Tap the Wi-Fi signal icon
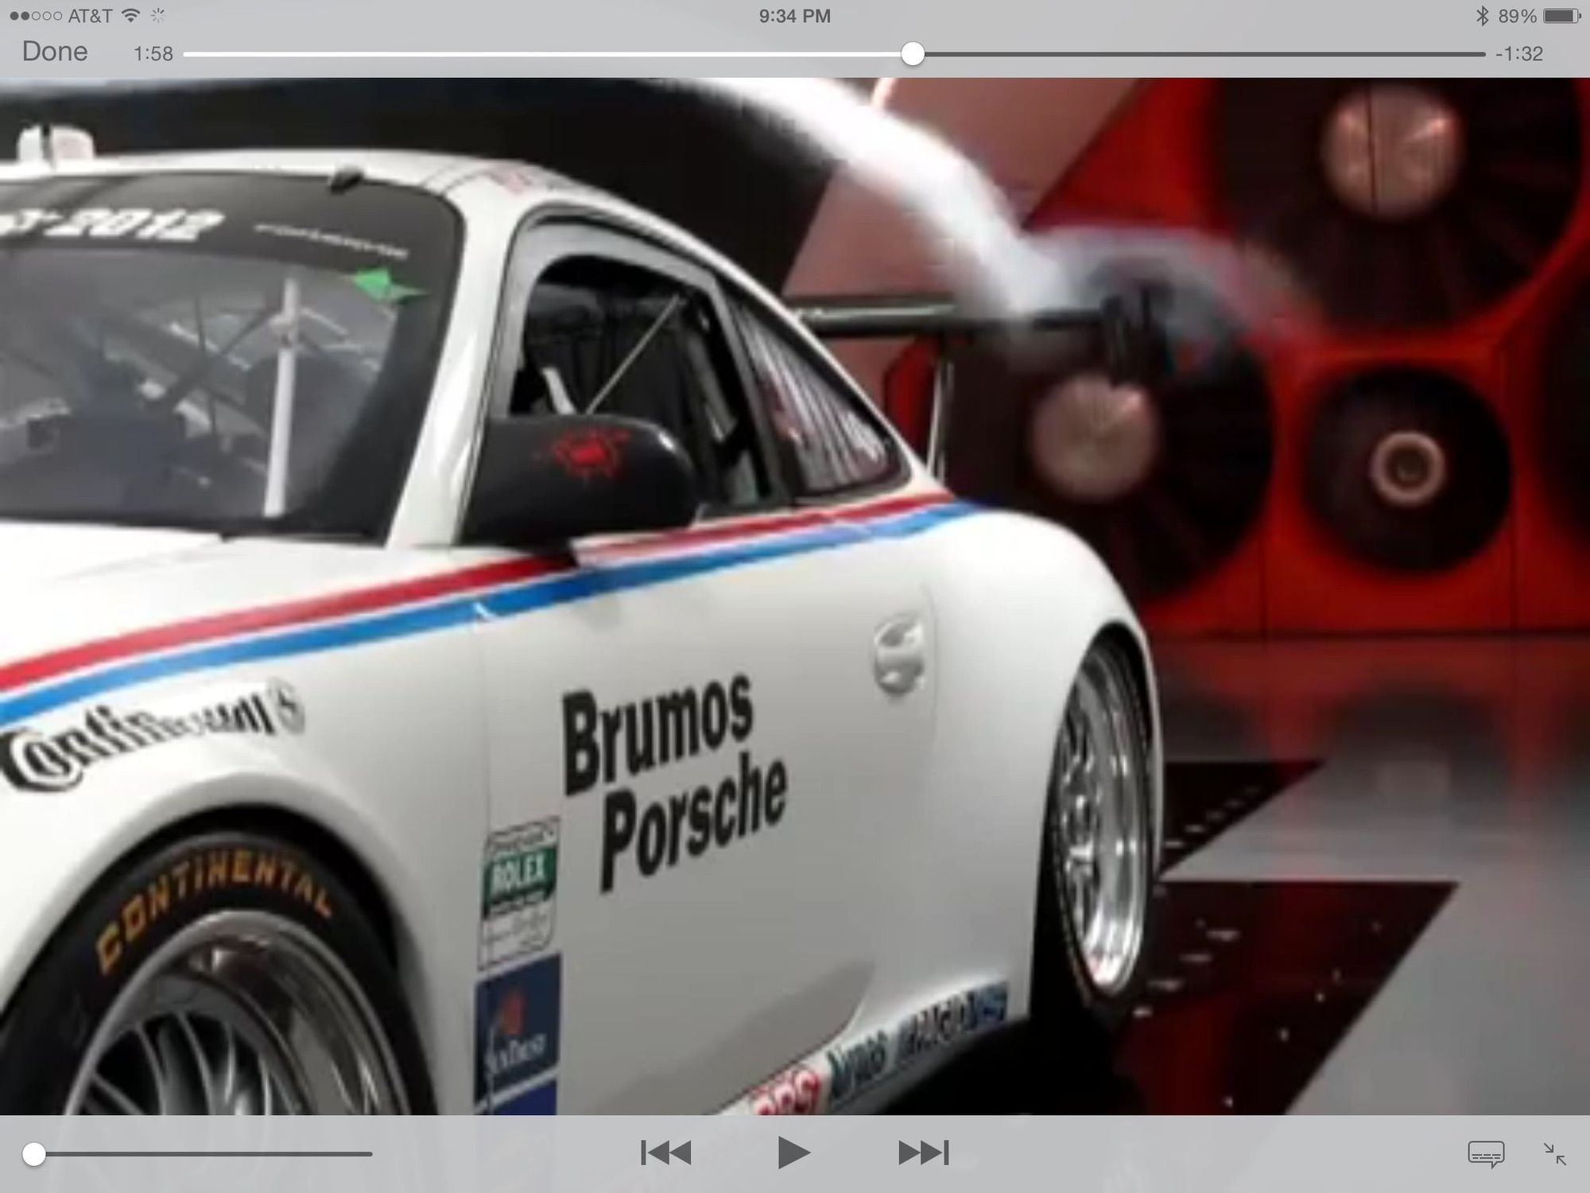The height and width of the screenshot is (1193, 1590). coord(132,16)
